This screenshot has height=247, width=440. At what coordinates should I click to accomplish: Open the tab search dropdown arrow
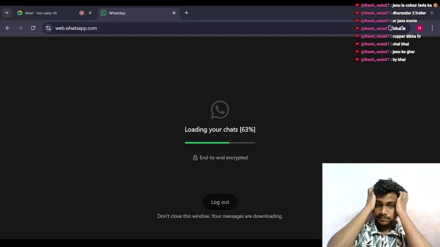7,13
